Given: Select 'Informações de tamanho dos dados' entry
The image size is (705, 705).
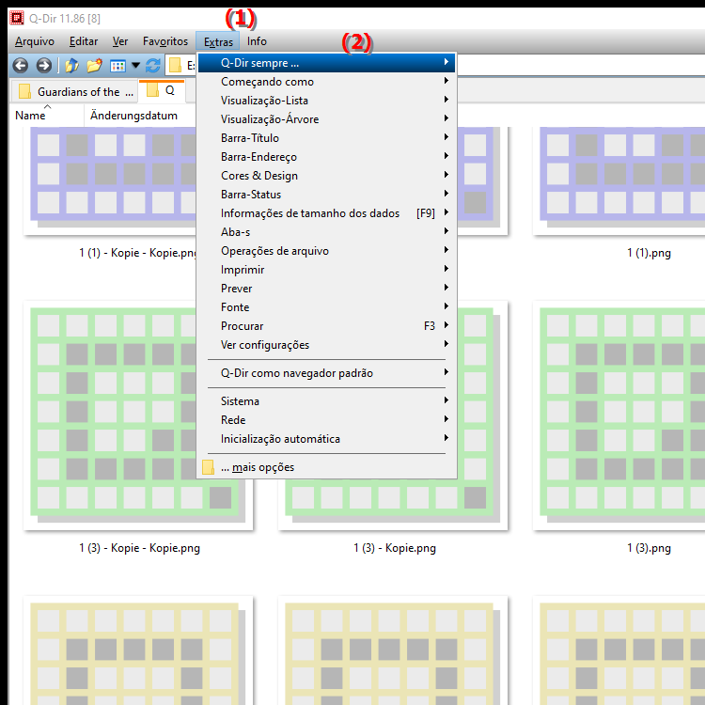Looking at the screenshot, I should pyautogui.click(x=310, y=213).
